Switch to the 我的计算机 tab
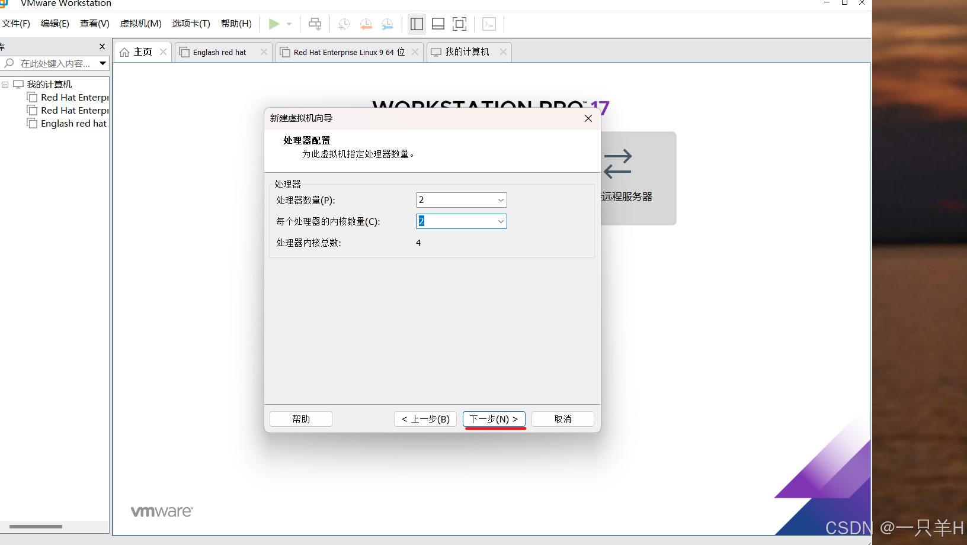Image resolution: width=967 pixels, height=545 pixels. (468, 52)
